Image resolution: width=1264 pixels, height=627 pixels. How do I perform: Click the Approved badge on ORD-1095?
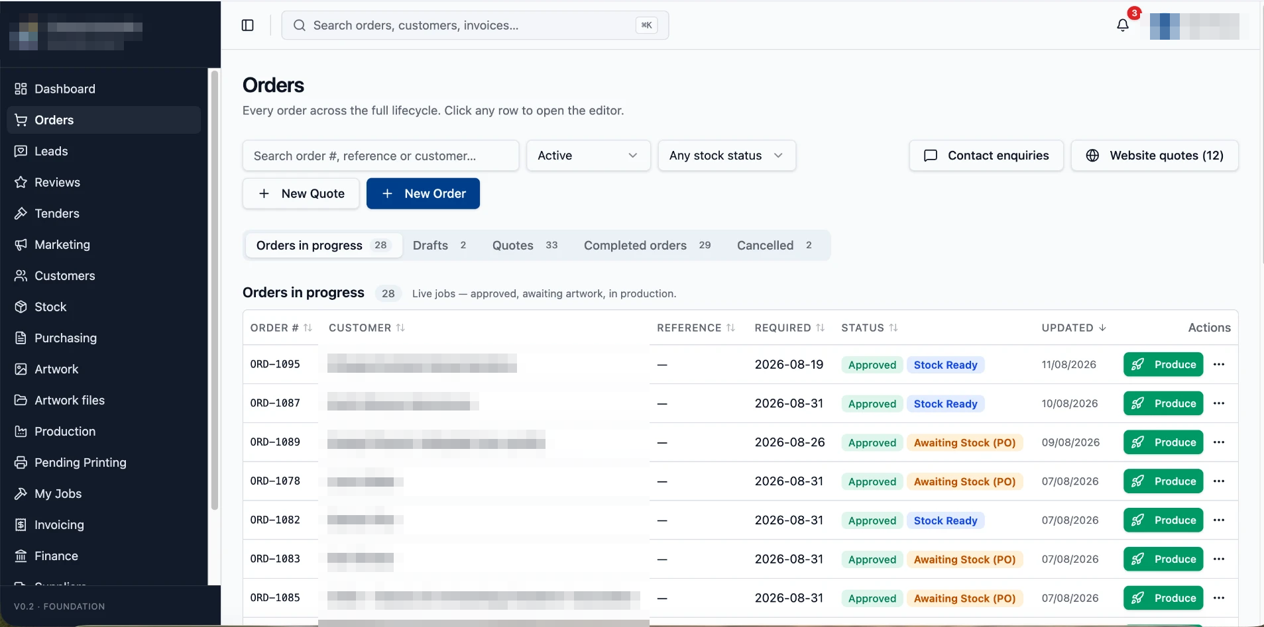[x=872, y=365]
